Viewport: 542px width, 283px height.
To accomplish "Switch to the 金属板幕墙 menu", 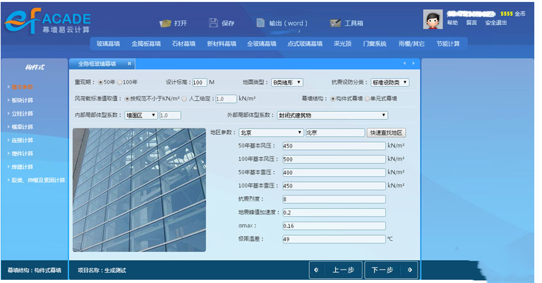I will click(x=146, y=44).
